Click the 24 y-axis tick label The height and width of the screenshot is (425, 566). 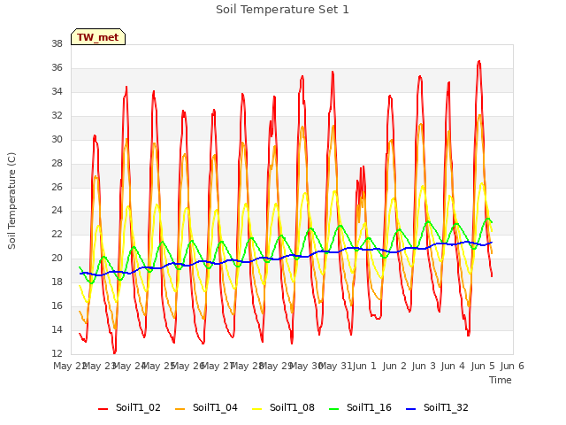pyautogui.click(x=57, y=211)
